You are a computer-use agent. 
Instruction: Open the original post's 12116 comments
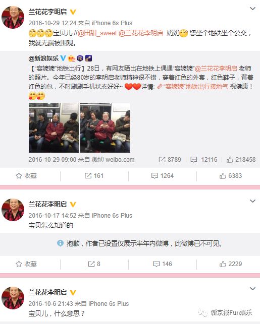pos(204,160)
